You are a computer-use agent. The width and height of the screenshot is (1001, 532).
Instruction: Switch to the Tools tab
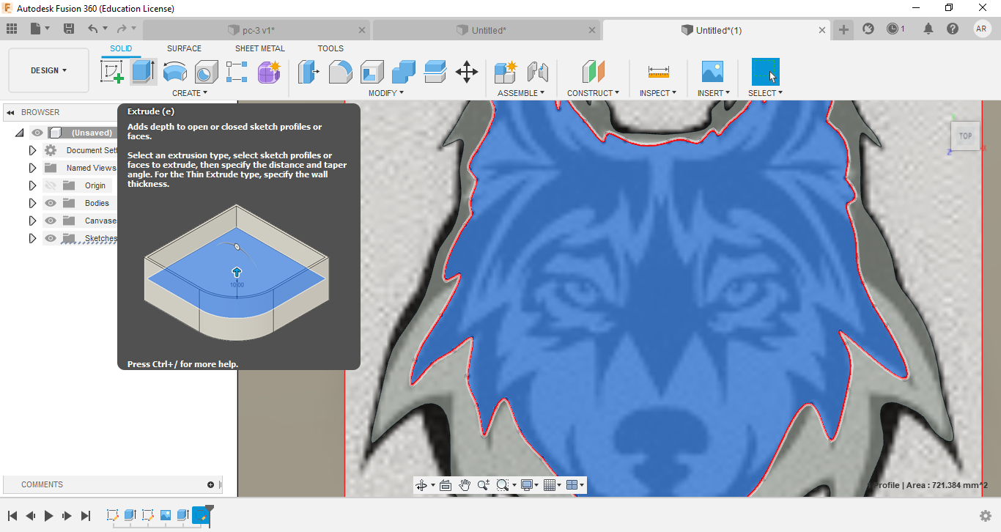330,48
